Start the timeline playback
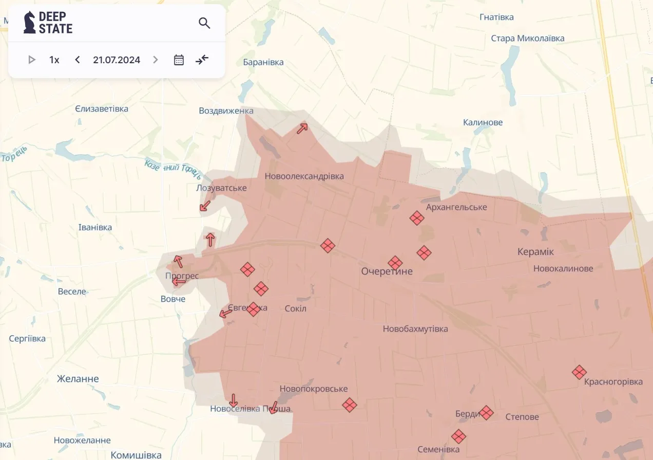Viewport: 653px width, 460px height. point(31,59)
